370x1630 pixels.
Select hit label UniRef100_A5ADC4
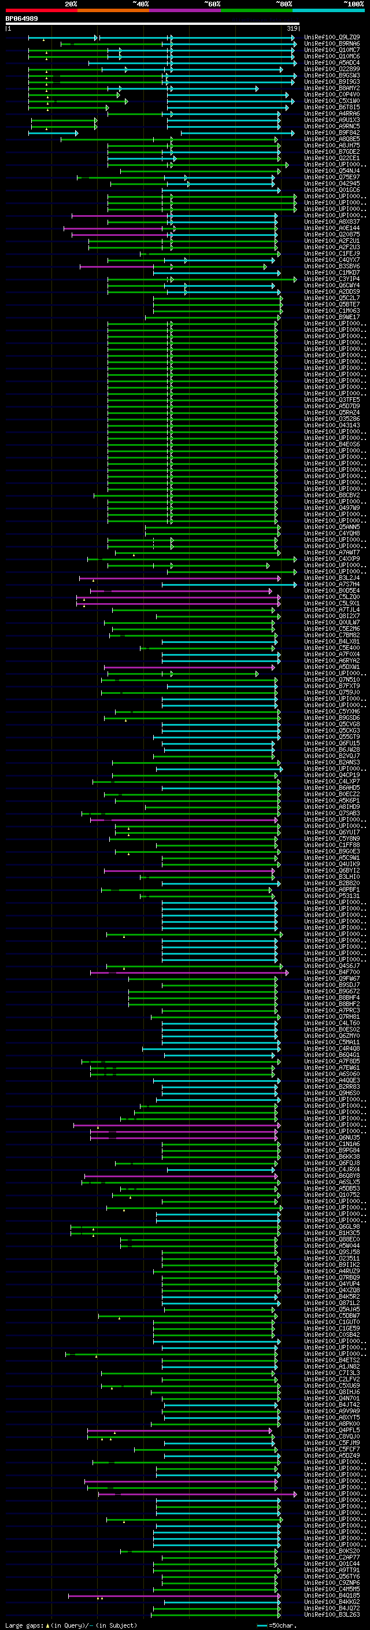[x=332, y=62]
